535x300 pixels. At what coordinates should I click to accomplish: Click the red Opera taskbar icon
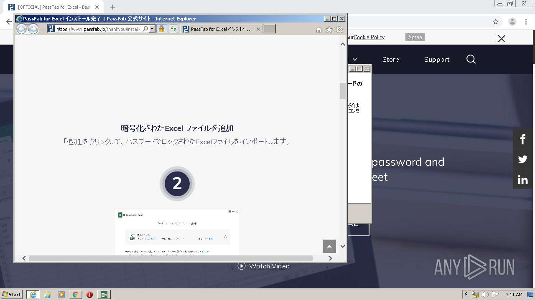pos(89,295)
